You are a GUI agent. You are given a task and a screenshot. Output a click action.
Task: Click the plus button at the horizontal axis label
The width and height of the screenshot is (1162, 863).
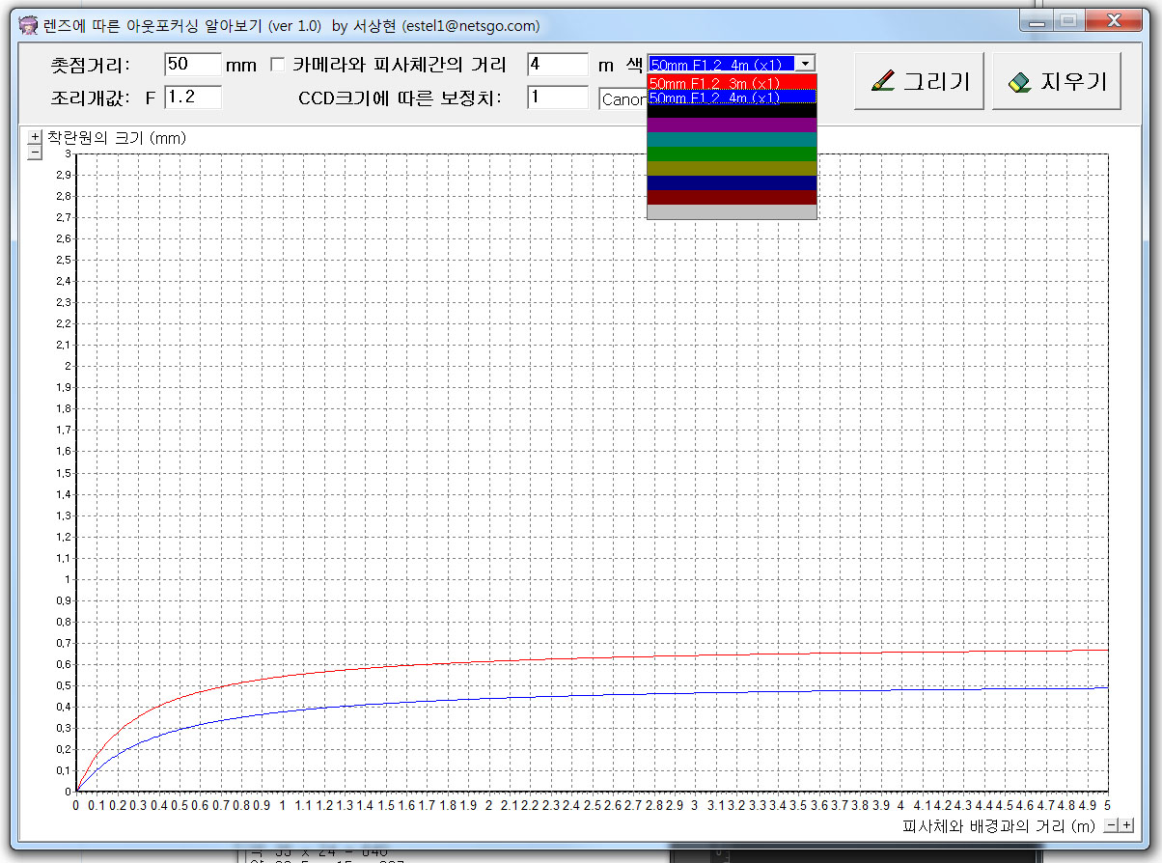pyautogui.click(x=1126, y=825)
